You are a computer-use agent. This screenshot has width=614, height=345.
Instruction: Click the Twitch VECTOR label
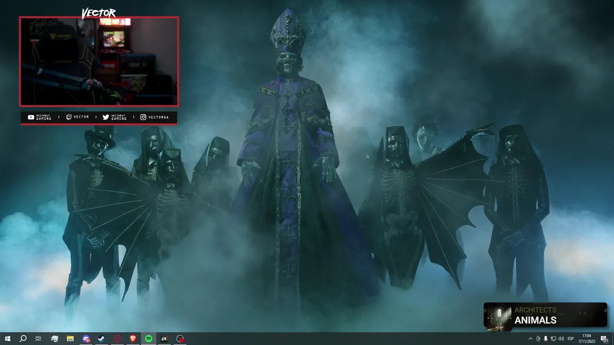tap(77, 117)
